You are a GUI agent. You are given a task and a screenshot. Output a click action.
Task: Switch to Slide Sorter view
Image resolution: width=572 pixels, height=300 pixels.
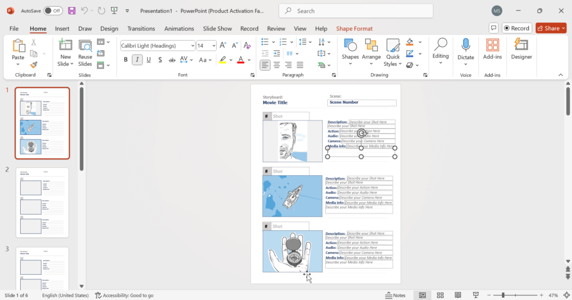[440, 295]
